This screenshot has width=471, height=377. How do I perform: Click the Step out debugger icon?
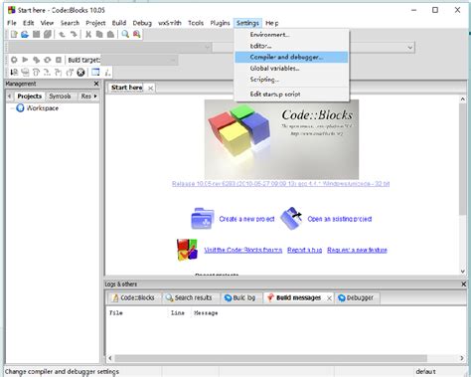tap(70, 72)
